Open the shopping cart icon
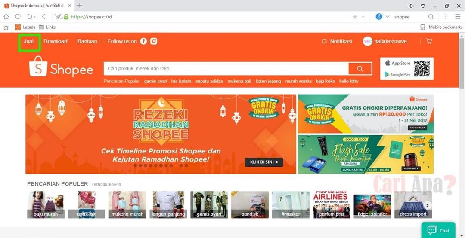Viewport: 465px width, 238px height. (429, 41)
